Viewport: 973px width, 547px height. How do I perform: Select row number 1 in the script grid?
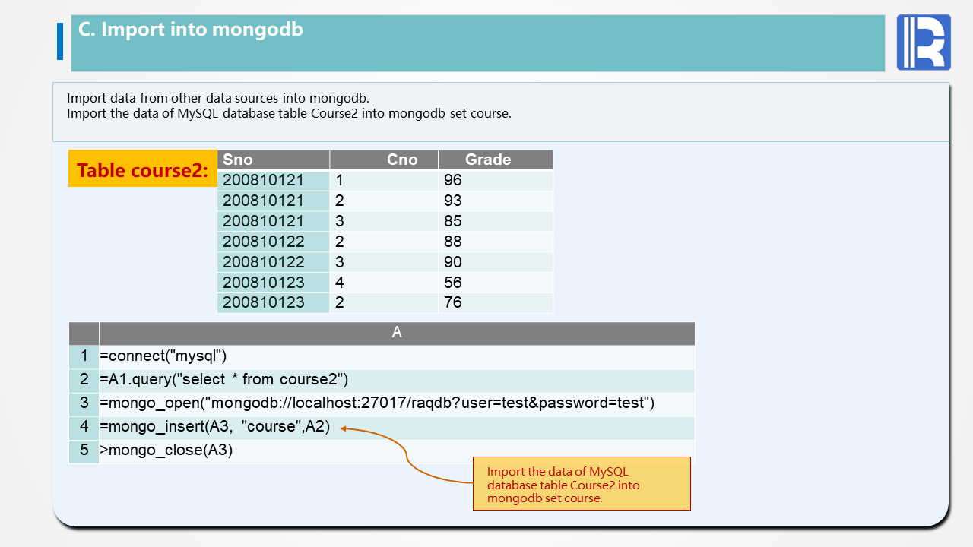coord(84,356)
